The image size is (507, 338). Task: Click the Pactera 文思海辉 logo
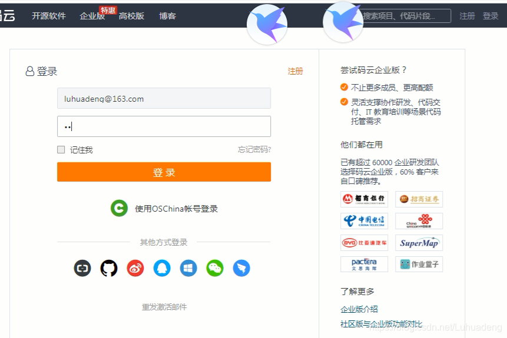pyautogui.click(x=364, y=264)
